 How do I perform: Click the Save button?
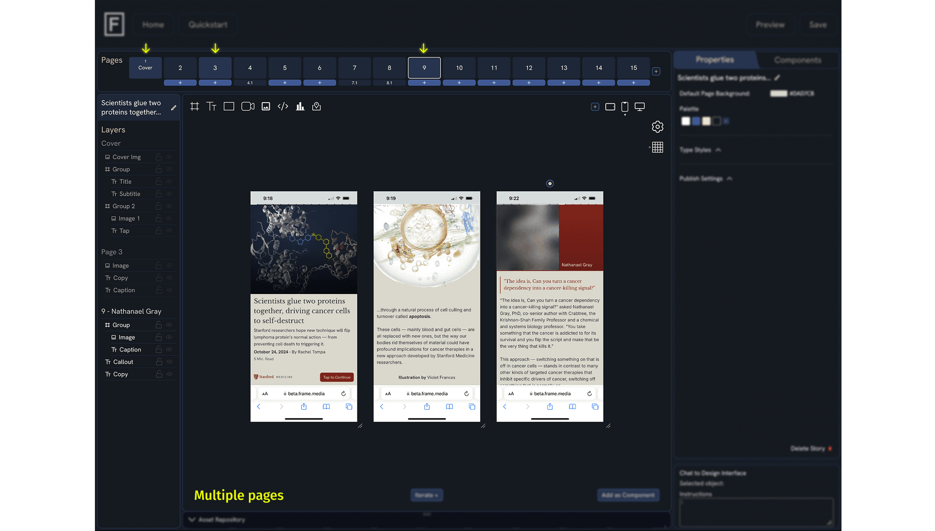(x=818, y=24)
